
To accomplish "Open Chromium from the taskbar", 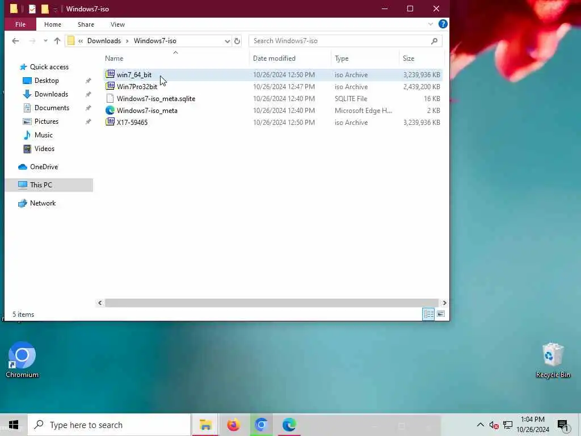I will [x=261, y=425].
